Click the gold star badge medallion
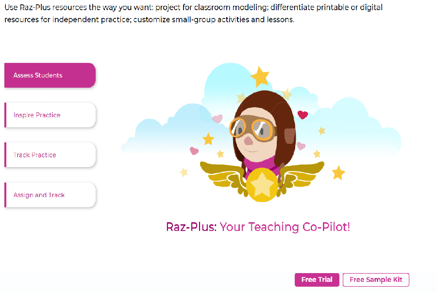 tap(262, 184)
